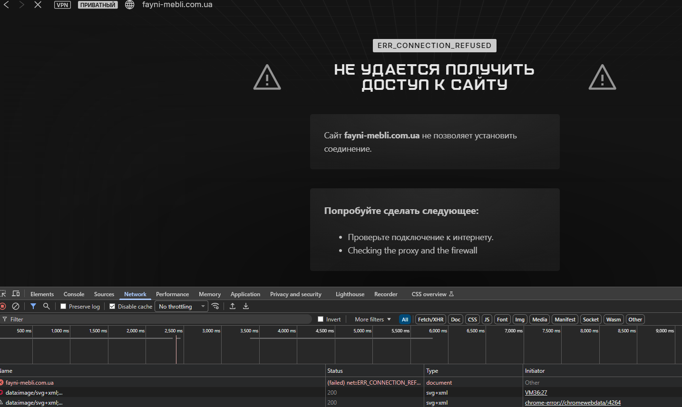682x407 pixels.
Task: Filter by Img requests
Action: [x=520, y=320]
